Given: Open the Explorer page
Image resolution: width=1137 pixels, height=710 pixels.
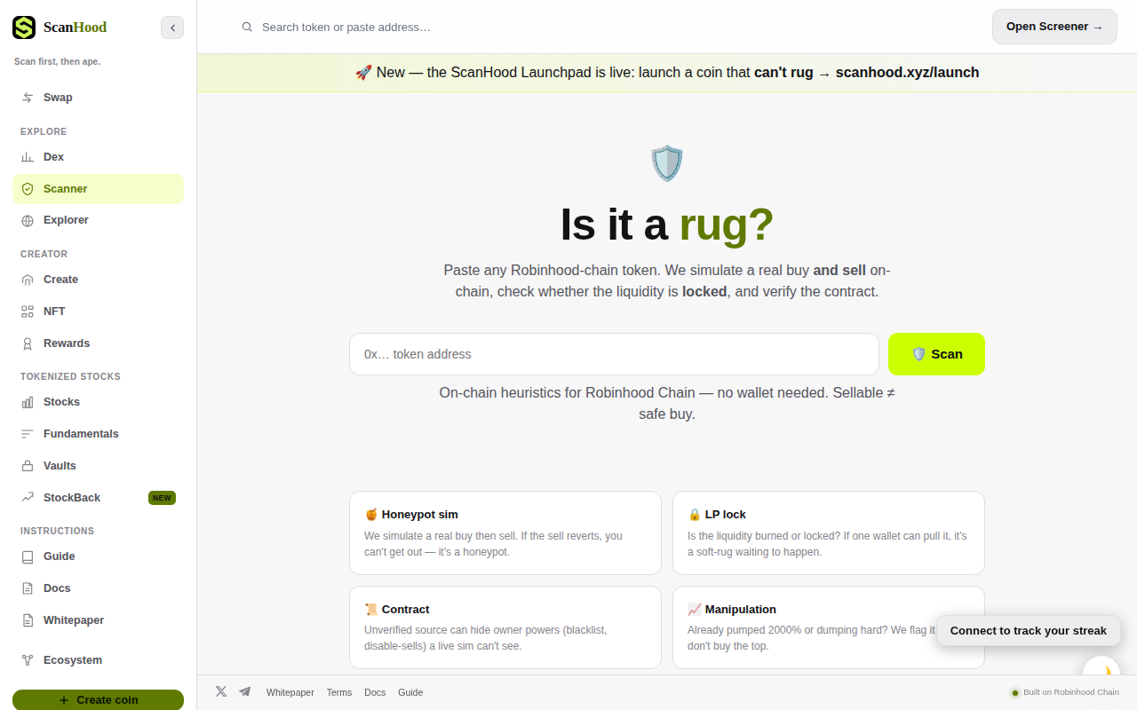Looking at the screenshot, I should [98, 220].
